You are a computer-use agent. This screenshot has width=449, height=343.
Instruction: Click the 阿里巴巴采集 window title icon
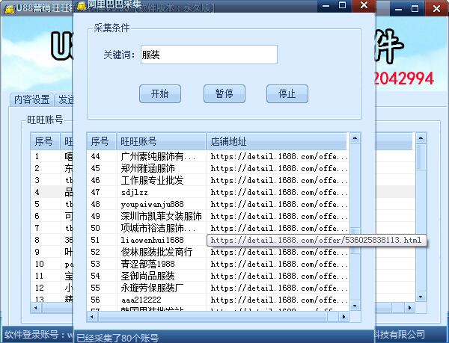click(82, 5)
